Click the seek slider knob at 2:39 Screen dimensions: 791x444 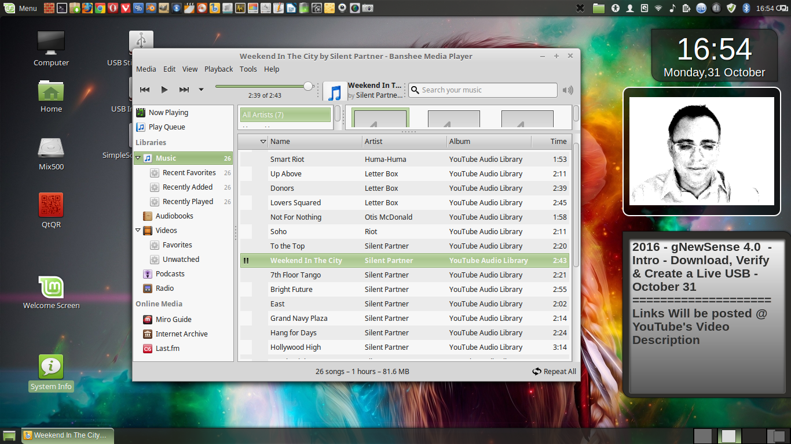tap(308, 87)
